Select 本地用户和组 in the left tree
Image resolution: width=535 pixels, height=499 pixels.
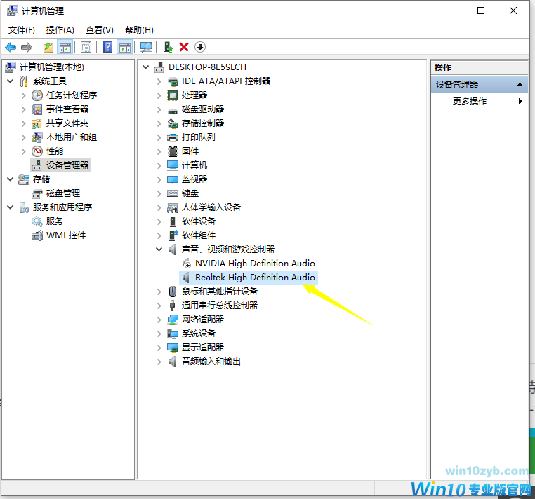72,137
